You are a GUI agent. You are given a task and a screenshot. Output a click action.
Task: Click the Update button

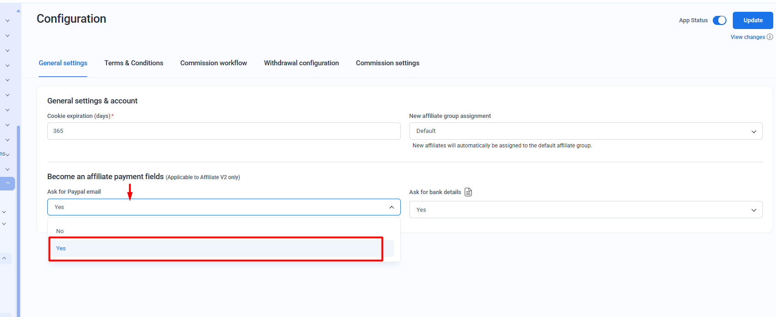click(x=752, y=20)
